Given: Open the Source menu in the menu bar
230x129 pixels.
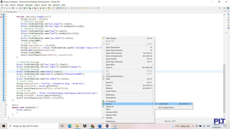Looking at the screenshot, I should click(13, 5).
